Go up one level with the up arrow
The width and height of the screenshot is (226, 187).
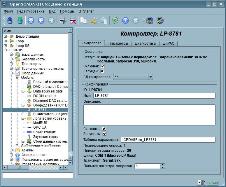click(x=31, y=20)
